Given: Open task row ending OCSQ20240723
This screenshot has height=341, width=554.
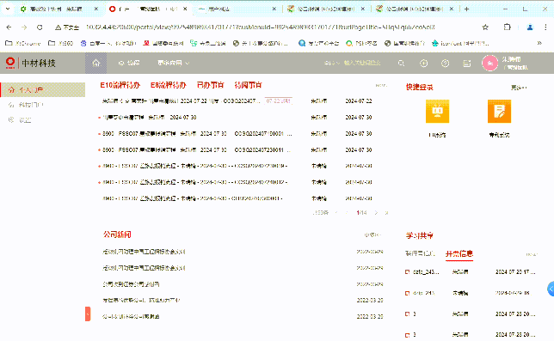Looking at the screenshot, I should coord(197,149).
